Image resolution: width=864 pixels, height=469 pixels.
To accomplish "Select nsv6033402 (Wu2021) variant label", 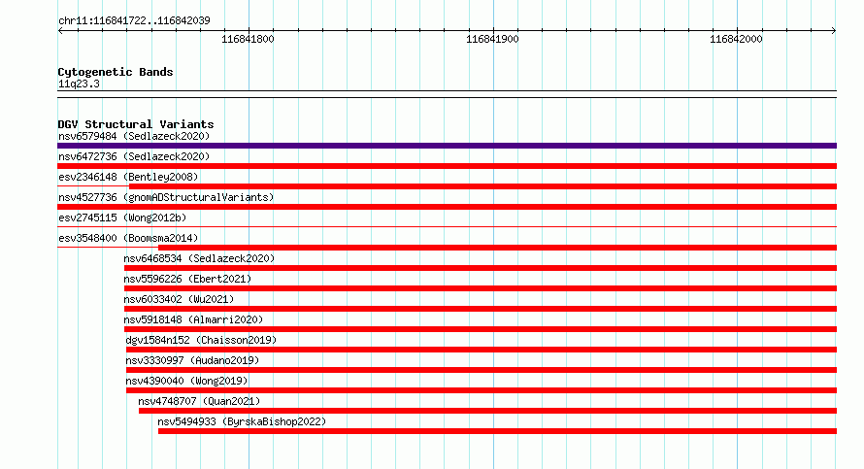I will (x=179, y=299).
